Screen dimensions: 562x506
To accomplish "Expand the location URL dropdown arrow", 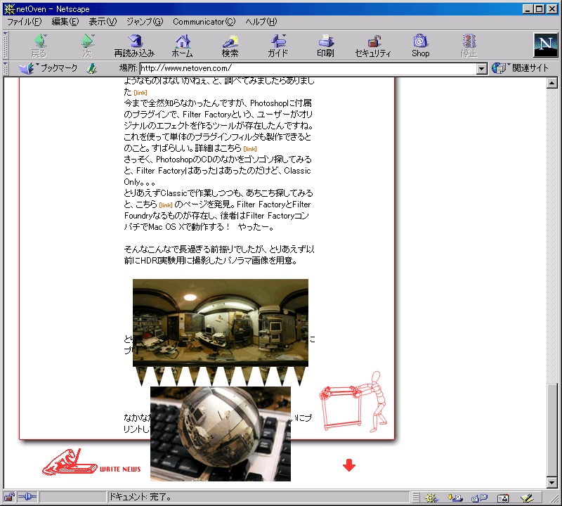I will [482, 68].
